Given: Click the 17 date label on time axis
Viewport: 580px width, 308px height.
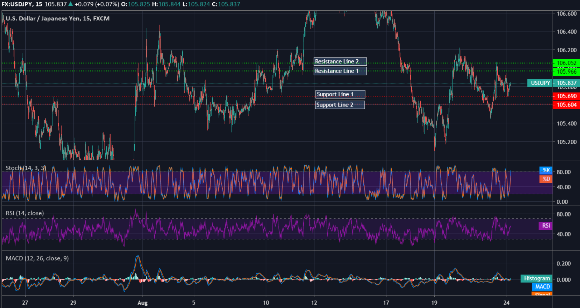Looking at the screenshot, I should [x=386, y=303].
